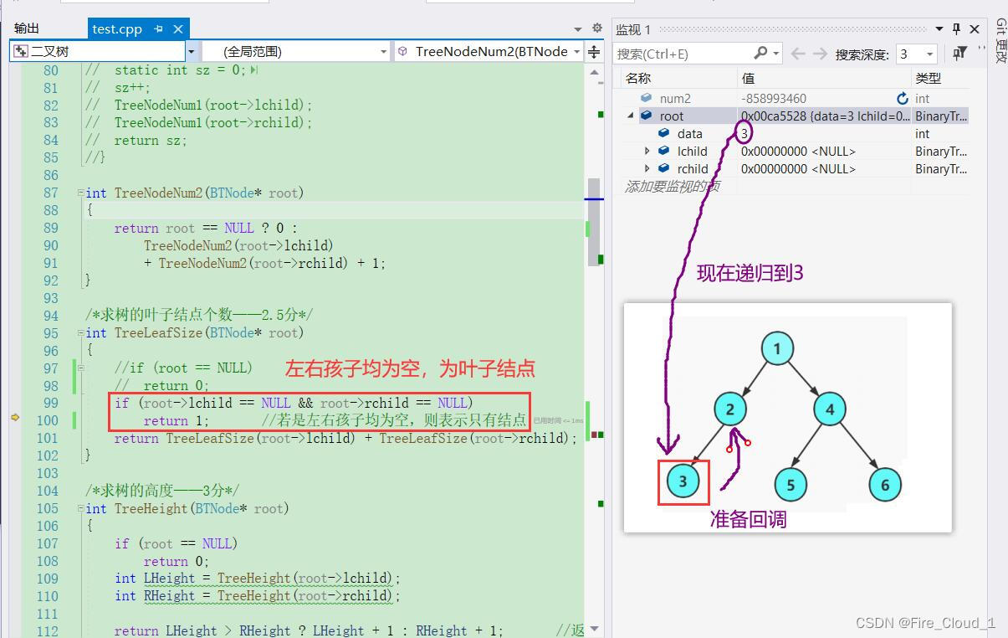Click the data variable icon
This screenshot has width=1008, height=638.
(664, 134)
